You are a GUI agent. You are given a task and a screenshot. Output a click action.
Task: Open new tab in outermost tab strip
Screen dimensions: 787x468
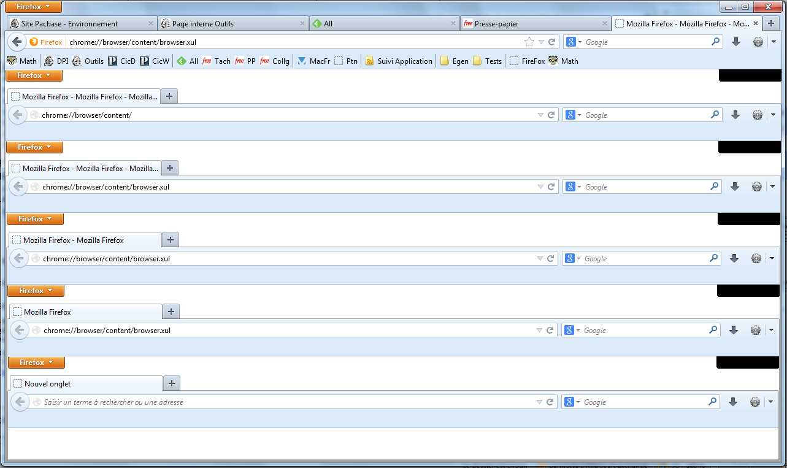point(771,24)
